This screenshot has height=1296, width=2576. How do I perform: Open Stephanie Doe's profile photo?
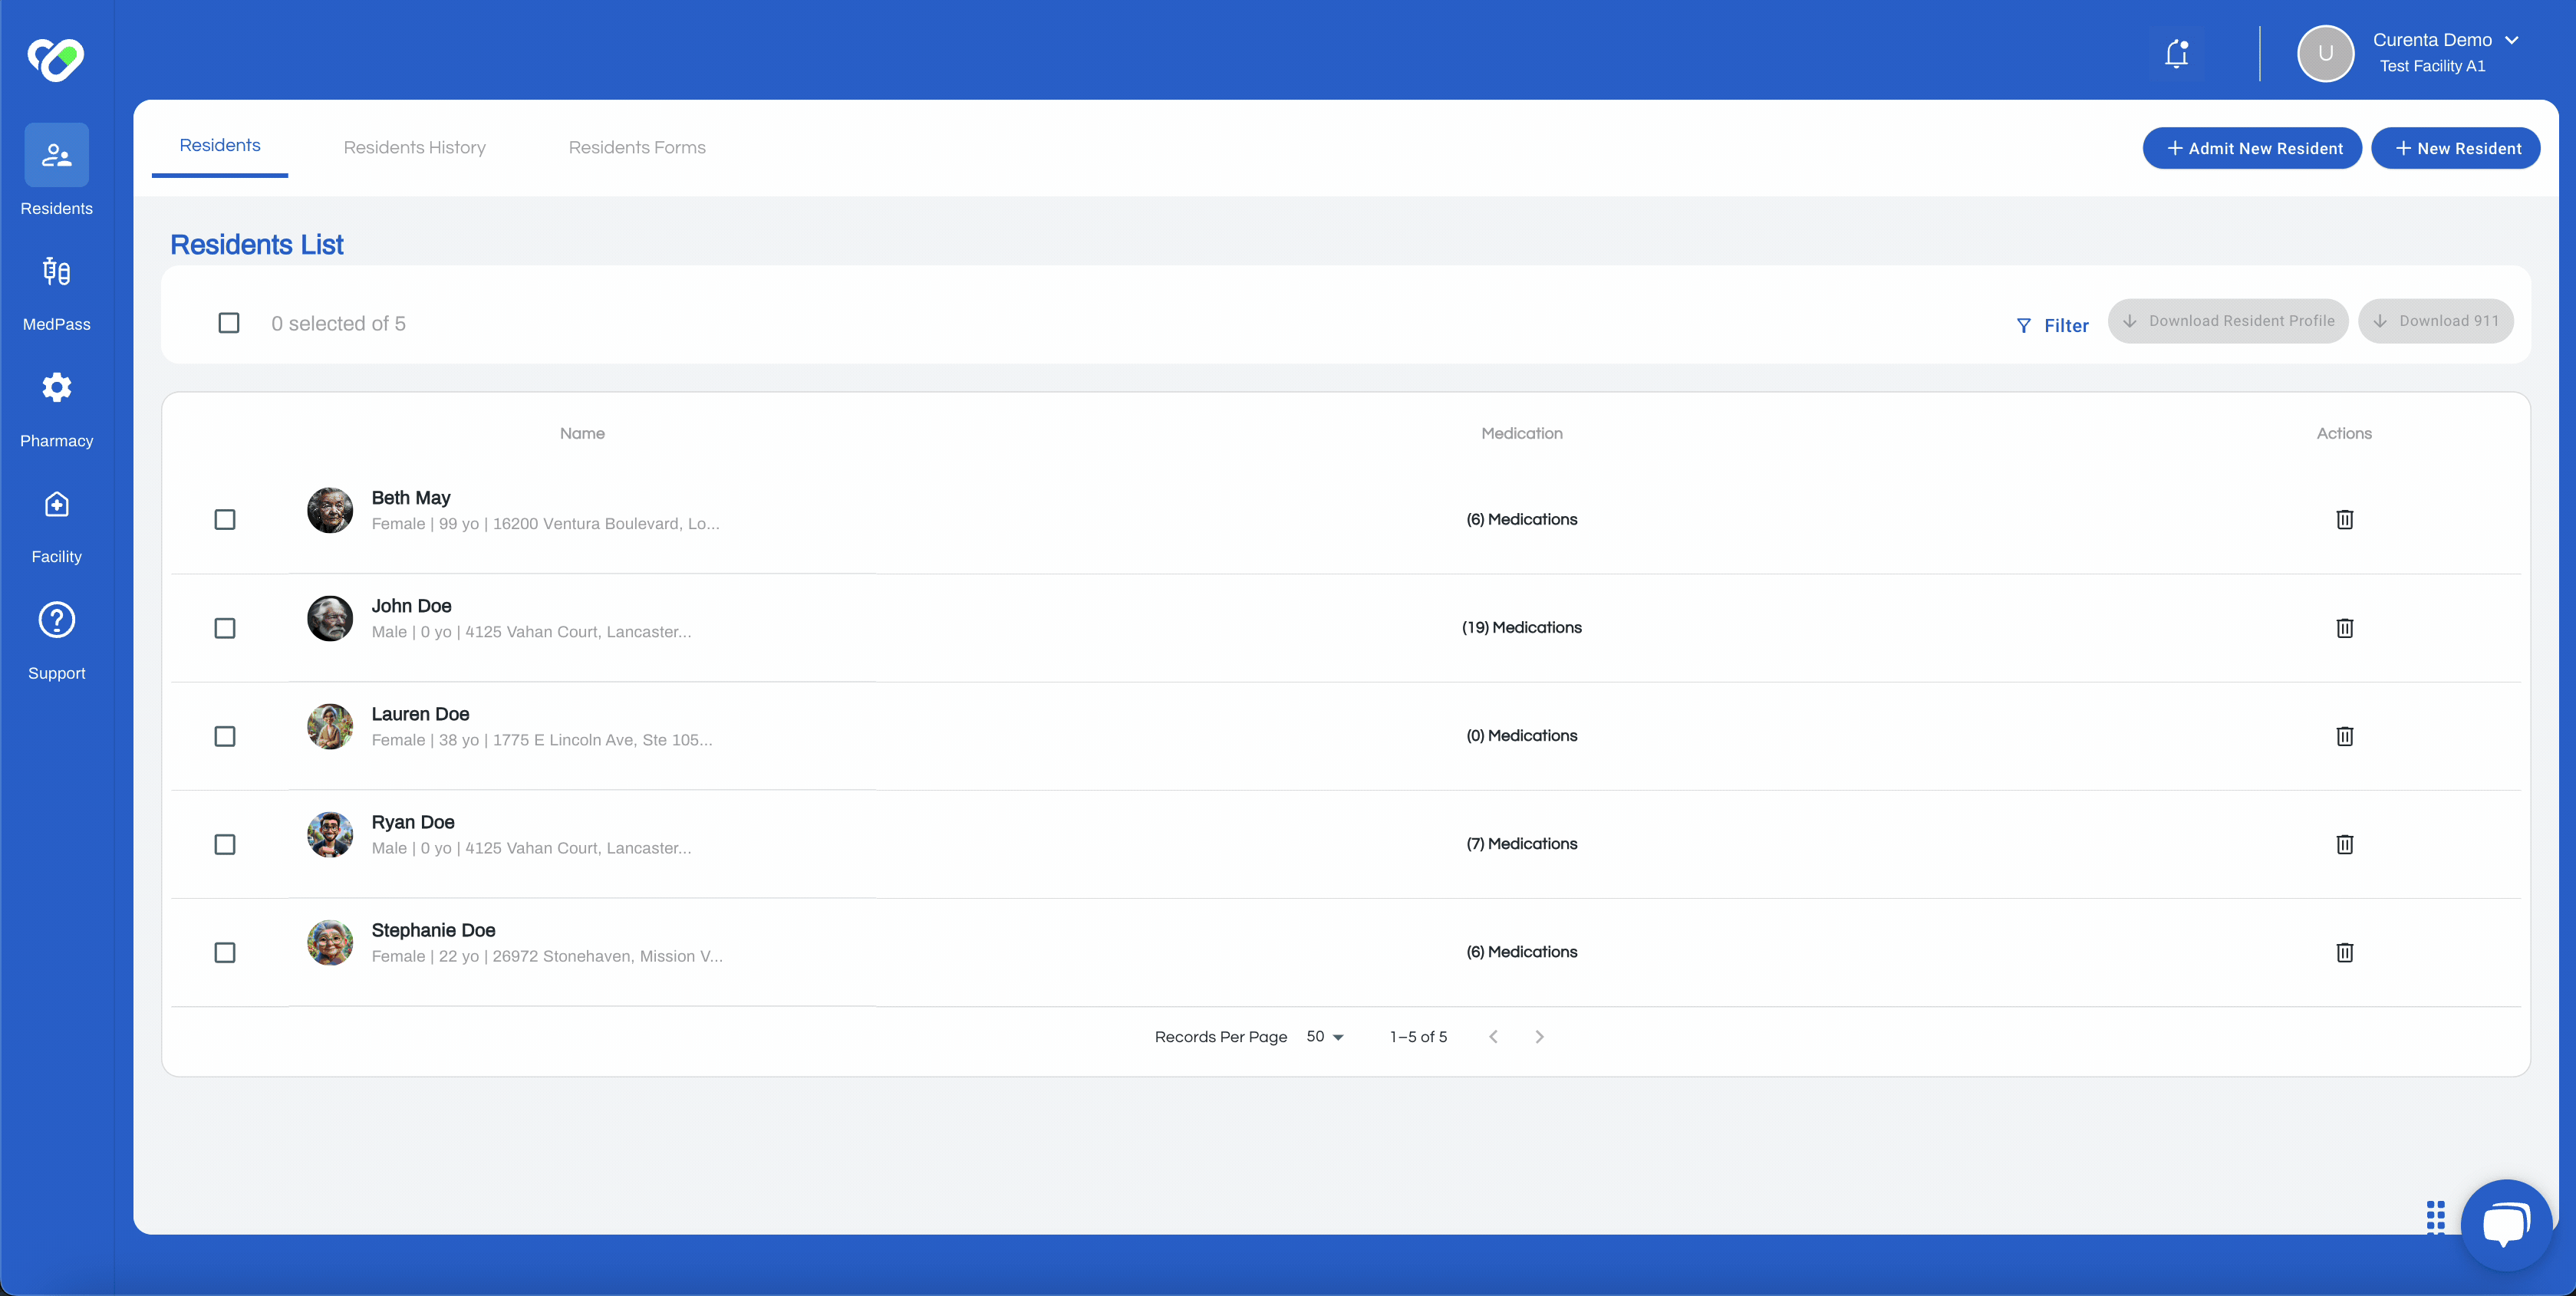330,942
